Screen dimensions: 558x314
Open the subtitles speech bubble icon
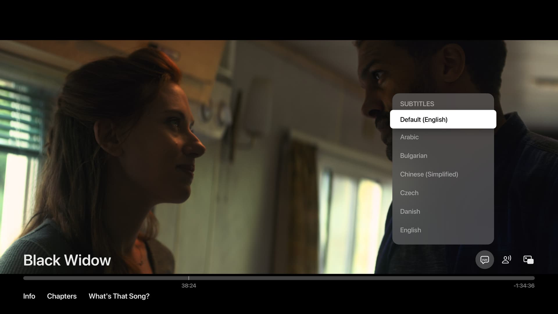(x=484, y=260)
